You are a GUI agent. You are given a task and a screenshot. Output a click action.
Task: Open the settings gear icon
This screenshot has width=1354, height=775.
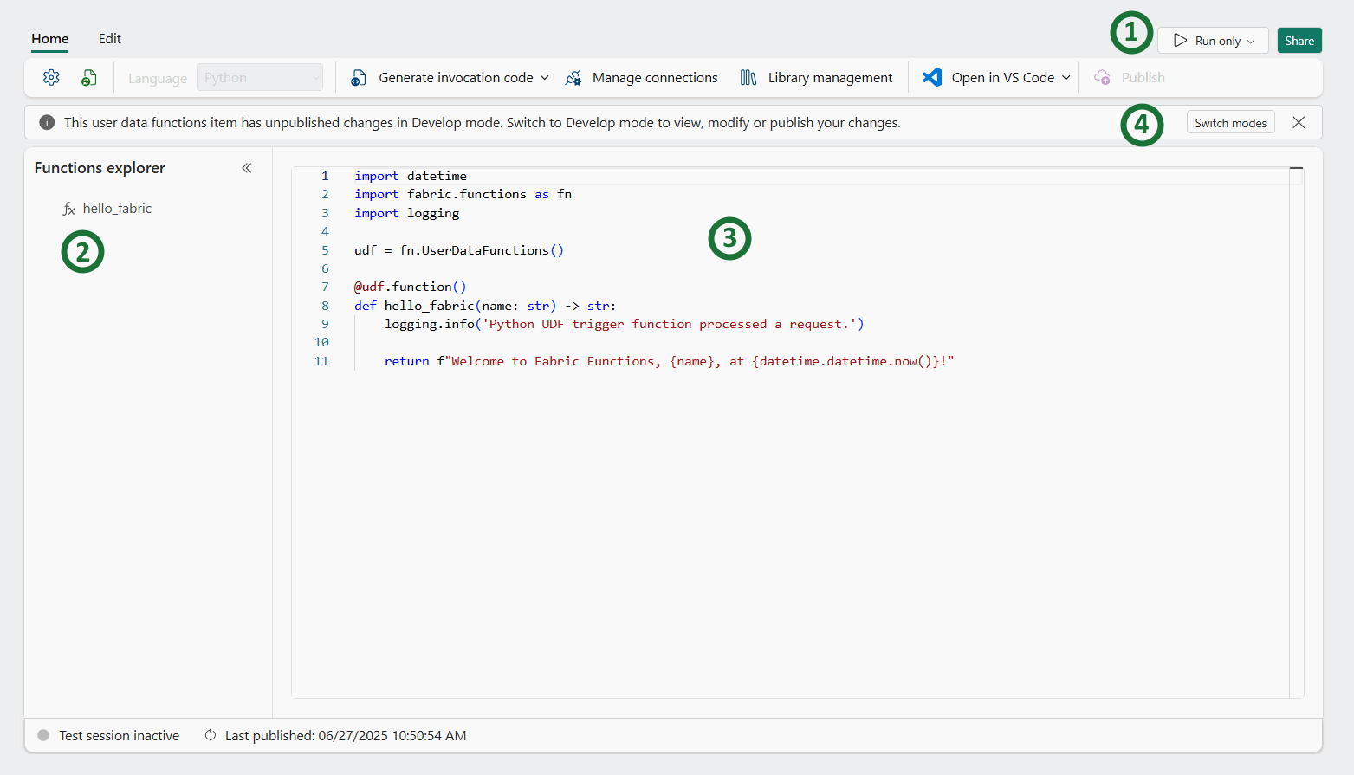51,78
